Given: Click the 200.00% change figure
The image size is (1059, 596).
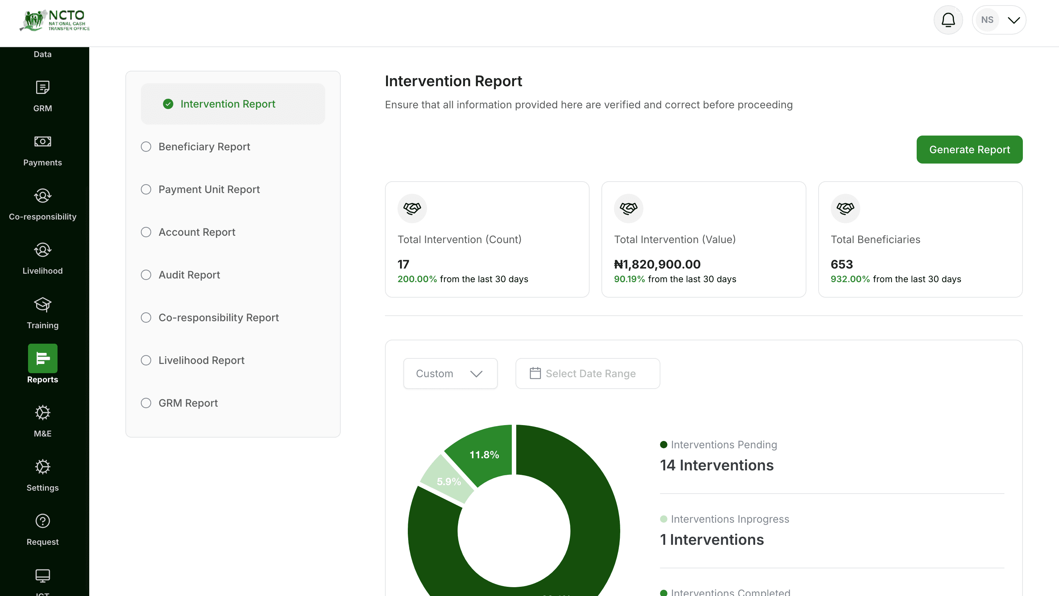Looking at the screenshot, I should pos(417,279).
